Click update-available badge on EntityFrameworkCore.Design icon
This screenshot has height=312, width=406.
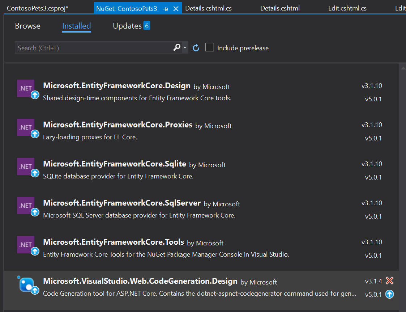35,95
